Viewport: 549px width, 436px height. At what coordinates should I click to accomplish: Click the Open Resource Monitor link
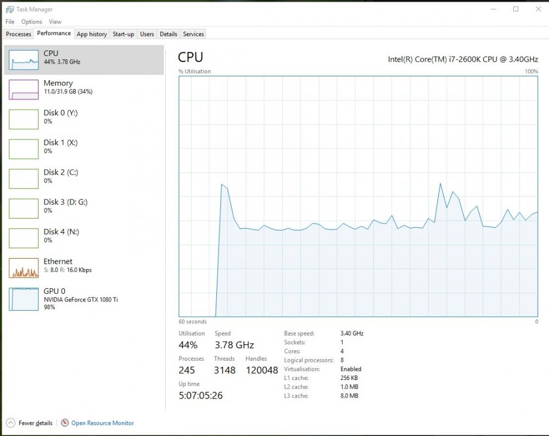(x=103, y=423)
